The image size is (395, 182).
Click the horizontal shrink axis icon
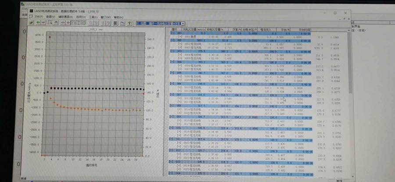pos(63,23)
